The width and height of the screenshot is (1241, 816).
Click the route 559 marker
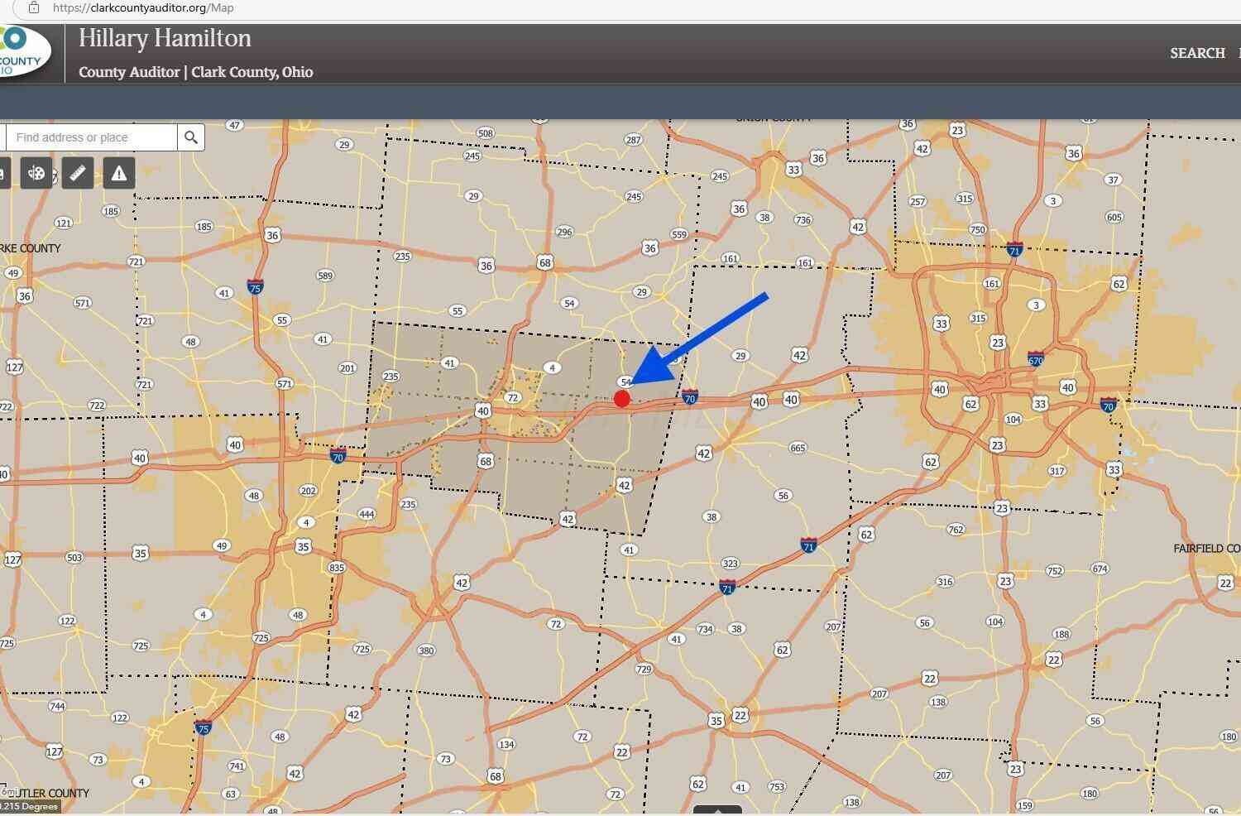pyautogui.click(x=678, y=234)
